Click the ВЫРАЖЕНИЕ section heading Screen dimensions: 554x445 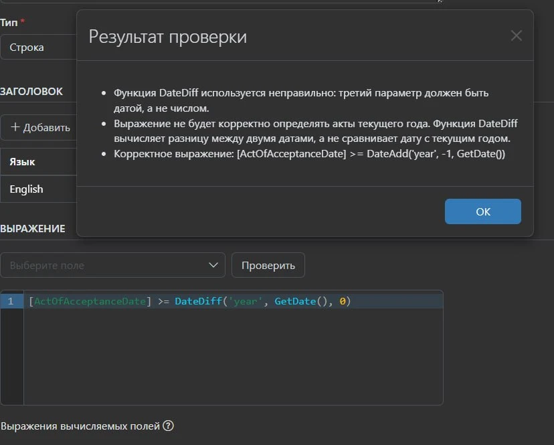point(33,229)
